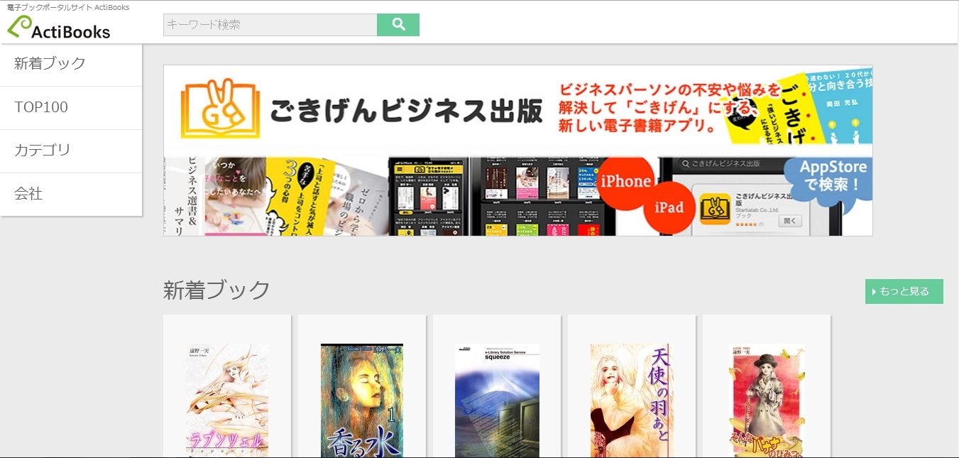The width and height of the screenshot is (959, 458).
Task: Open the カテゴリ menu item
Action: click(x=71, y=151)
